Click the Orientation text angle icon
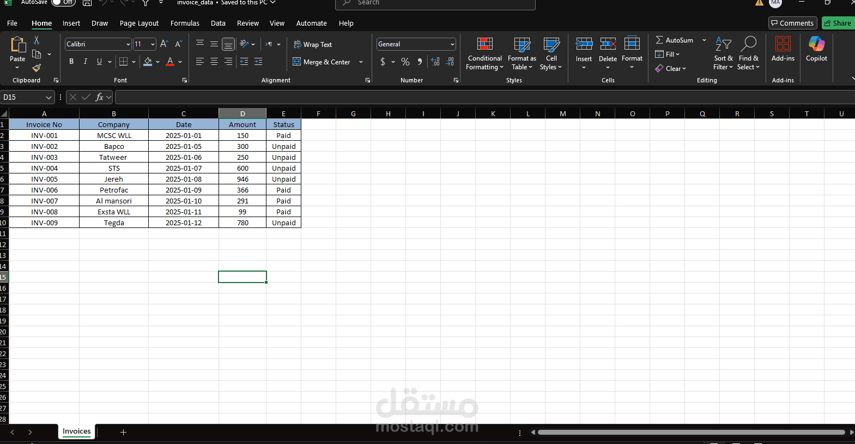This screenshot has width=855, height=444. pyautogui.click(x=244, y=44)
